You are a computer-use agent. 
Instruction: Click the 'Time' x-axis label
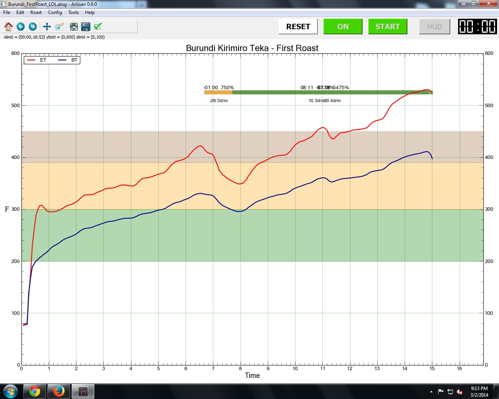pyautogui.click(x=252, y=376)
